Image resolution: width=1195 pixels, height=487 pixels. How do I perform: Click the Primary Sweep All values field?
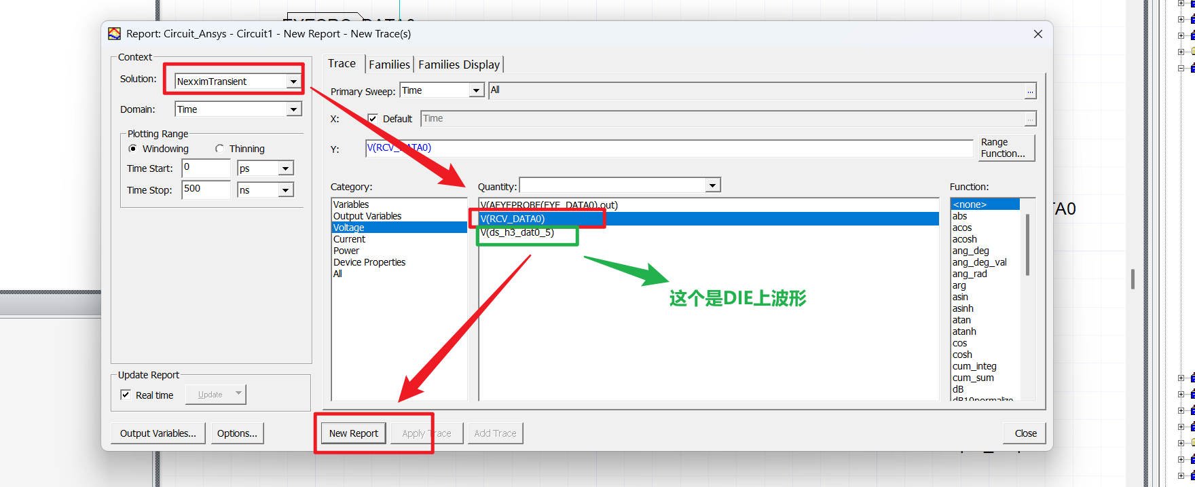coord(756,90)
